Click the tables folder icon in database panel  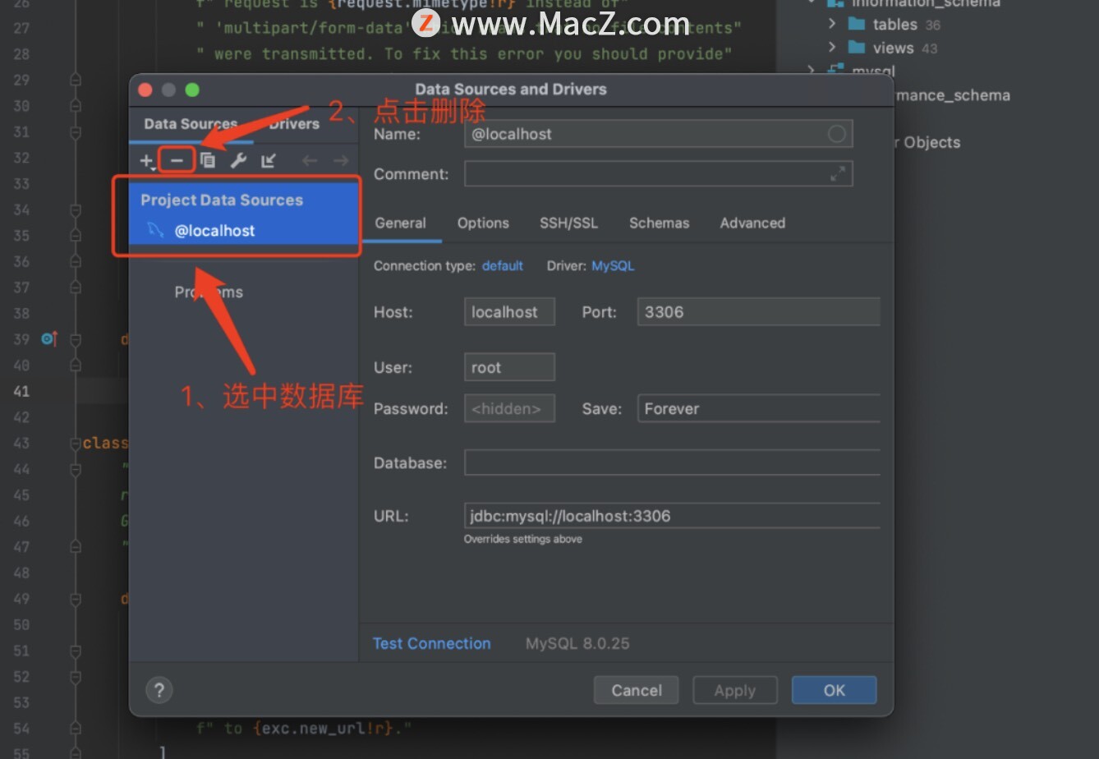857,24
